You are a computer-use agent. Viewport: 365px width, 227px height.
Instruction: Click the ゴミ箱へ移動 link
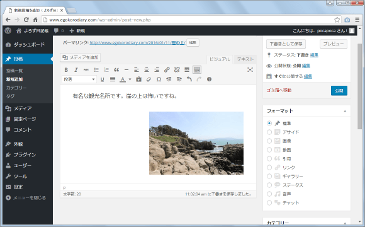[x=279, y=90]
